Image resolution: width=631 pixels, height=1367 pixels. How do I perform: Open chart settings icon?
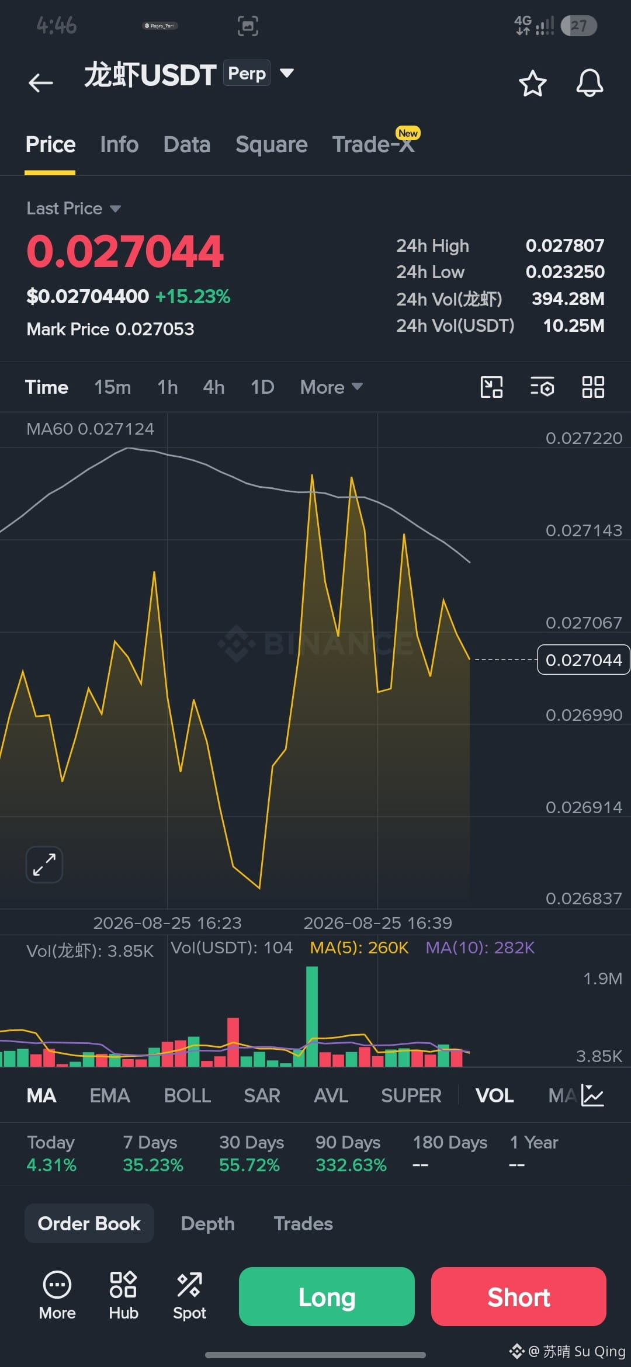click(x=542, y=387)
